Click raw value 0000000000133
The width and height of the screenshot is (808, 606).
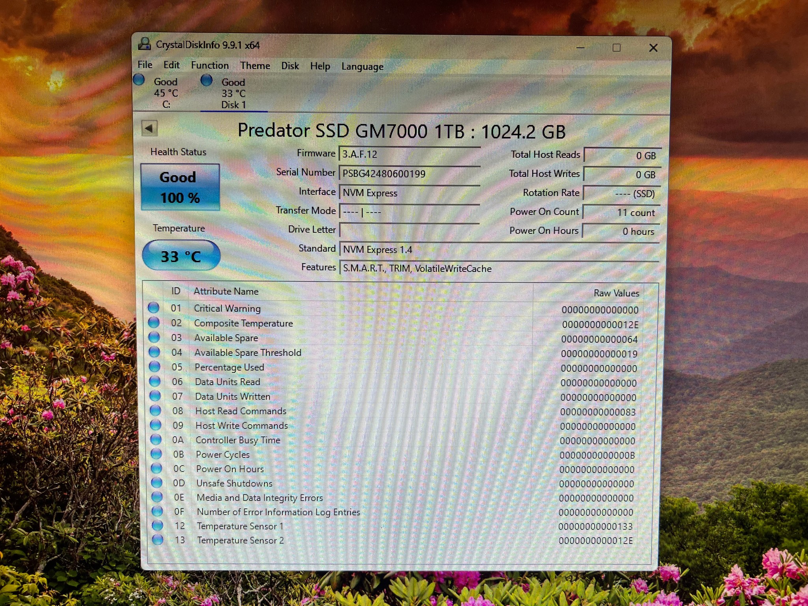595,526
